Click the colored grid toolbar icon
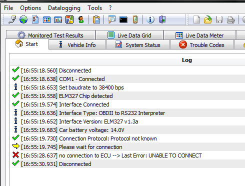 point(46,20)
